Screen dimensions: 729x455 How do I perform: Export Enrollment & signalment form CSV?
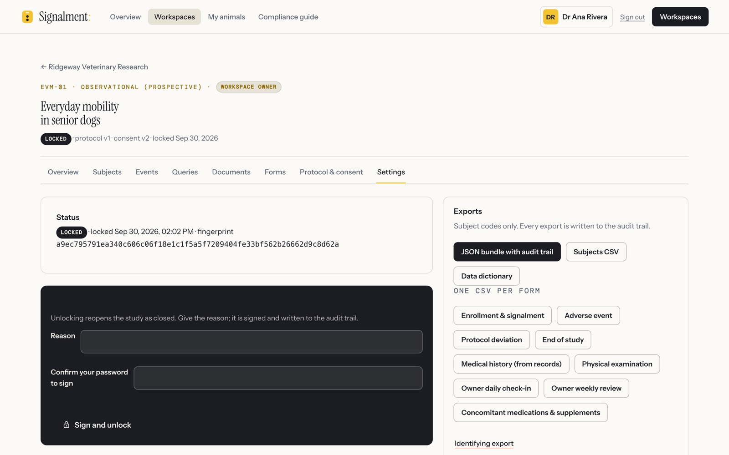(503, 315)
